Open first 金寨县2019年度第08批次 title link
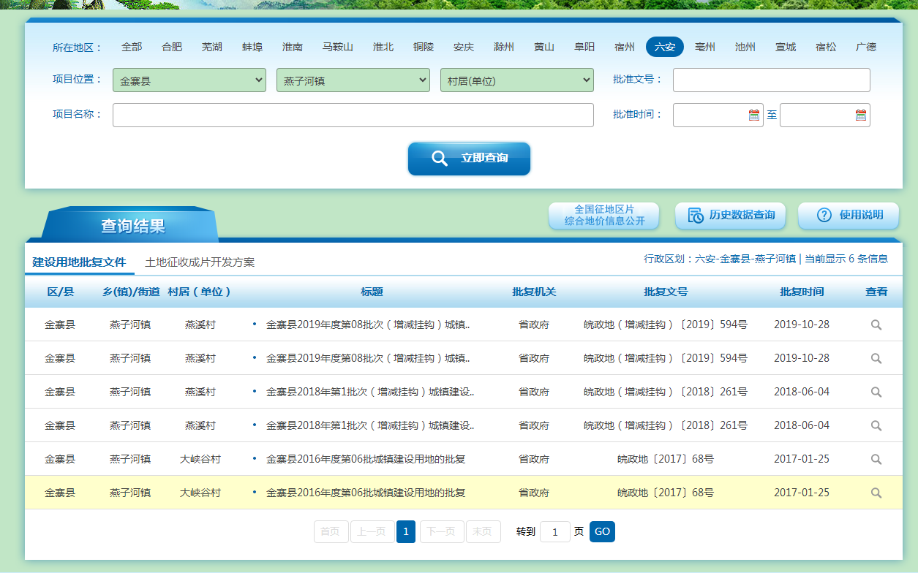 coord(368,325)
